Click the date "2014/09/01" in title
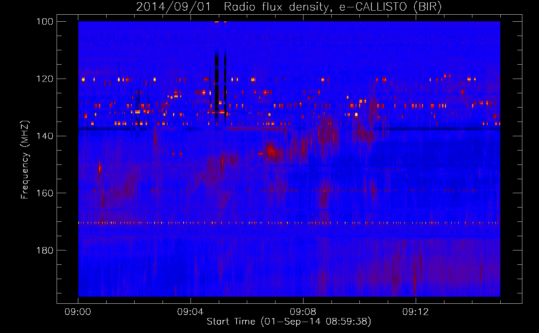 point(173,7)
